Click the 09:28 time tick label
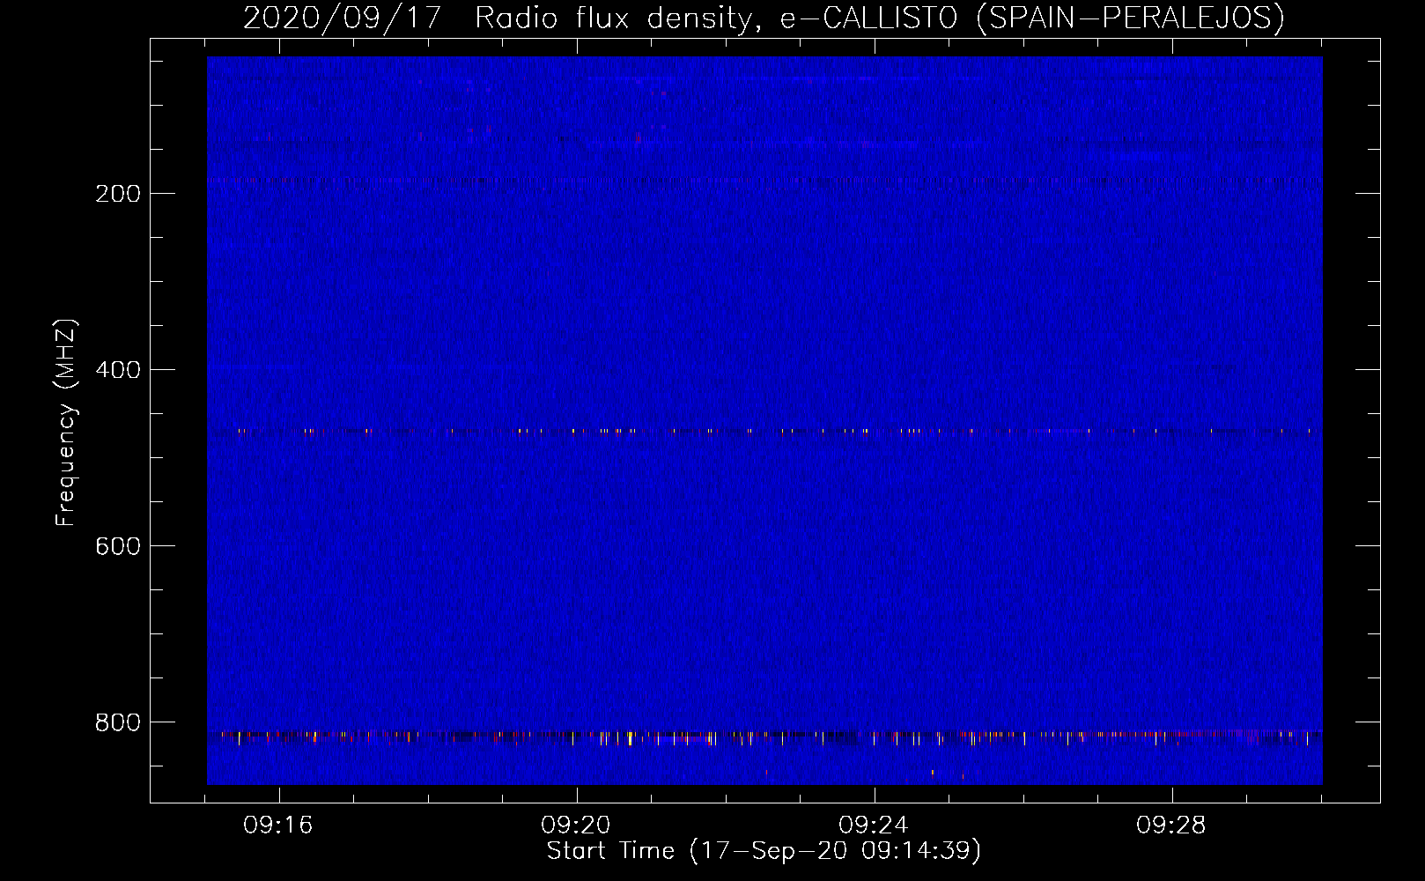1425x881 pixels. coord(1171,825)
